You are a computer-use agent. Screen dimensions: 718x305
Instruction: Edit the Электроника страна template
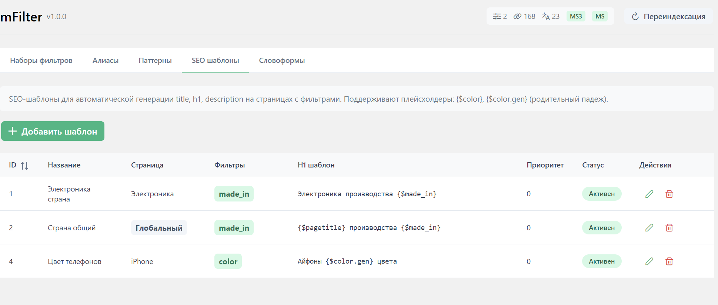pos(649,194)
